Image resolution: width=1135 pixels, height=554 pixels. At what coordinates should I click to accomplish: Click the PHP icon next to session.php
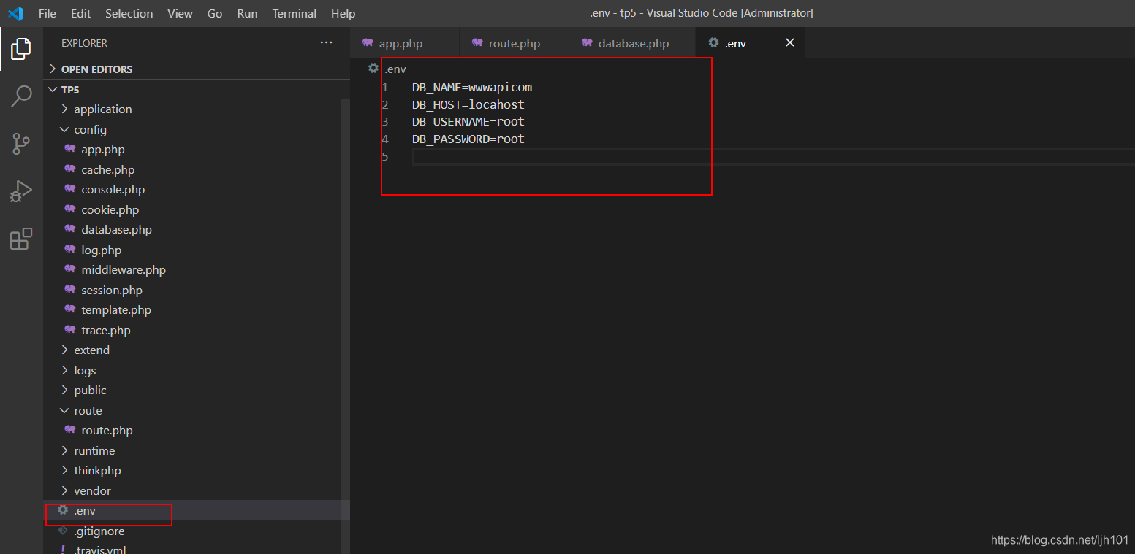70,289
